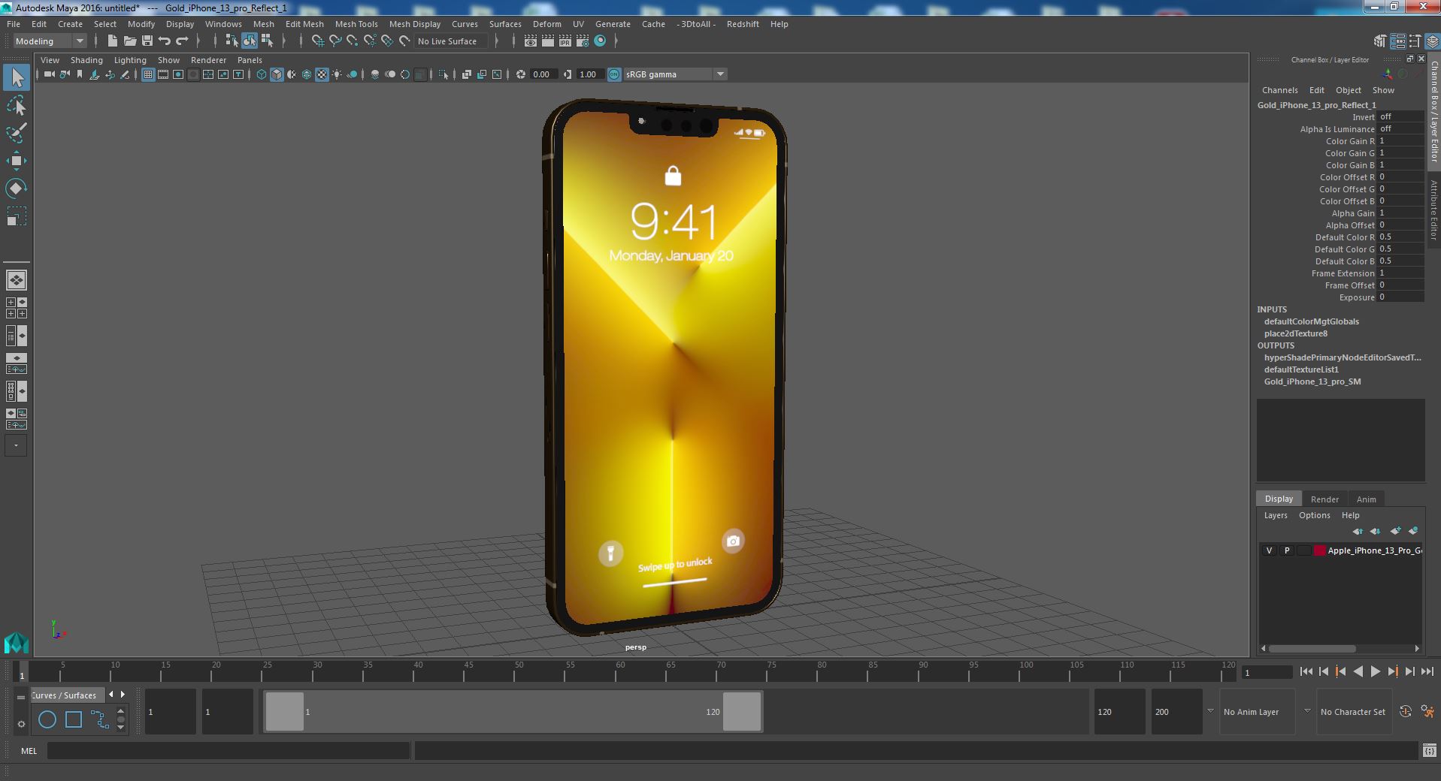The width and height of the screenshot is (1441, 781).
Task: Open Channels menu in Channel Box
Action: click(1279, 90)
